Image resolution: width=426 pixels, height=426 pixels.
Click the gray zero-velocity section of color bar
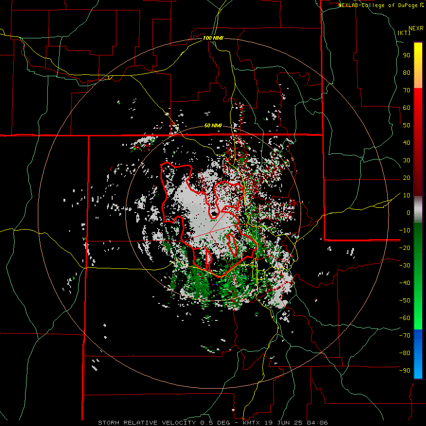coord(418,209)
